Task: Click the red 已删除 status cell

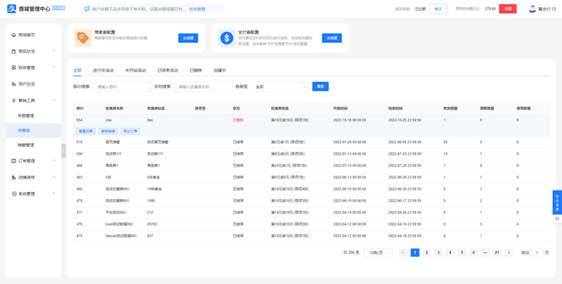Action: [238, 120]
